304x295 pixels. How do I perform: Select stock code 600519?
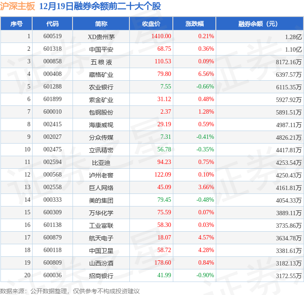pos(53,36)
